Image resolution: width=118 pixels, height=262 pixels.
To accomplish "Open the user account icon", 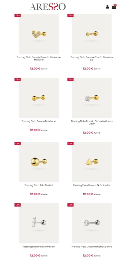I will 107,7.
